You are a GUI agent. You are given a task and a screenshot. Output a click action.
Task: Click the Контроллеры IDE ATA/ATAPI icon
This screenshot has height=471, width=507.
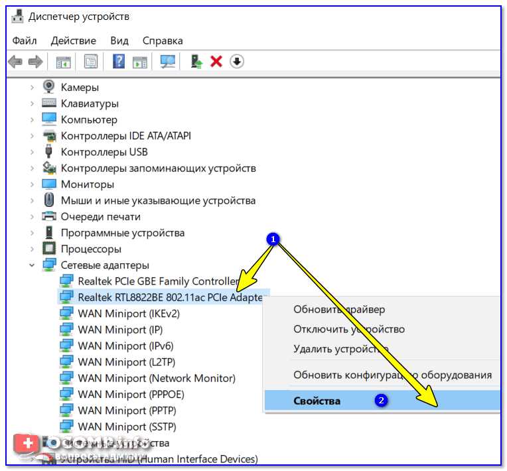[x=50, y=136]
